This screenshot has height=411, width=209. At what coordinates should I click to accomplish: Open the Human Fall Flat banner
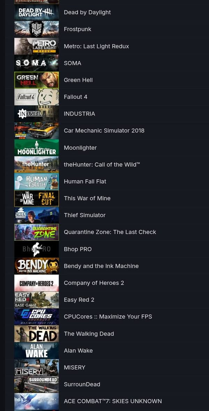click(x=36, y=181)
